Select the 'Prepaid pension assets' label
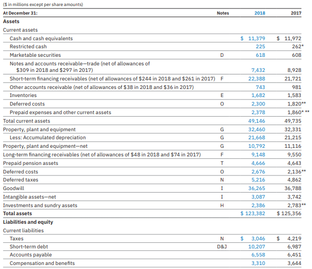The image size is (312, 269). coord(31,163)
